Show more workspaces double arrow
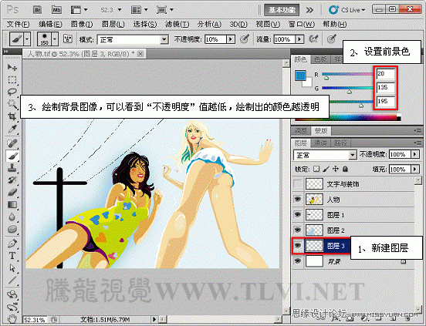This screenshot has height=326, width=426. click(x=309, y=10)
